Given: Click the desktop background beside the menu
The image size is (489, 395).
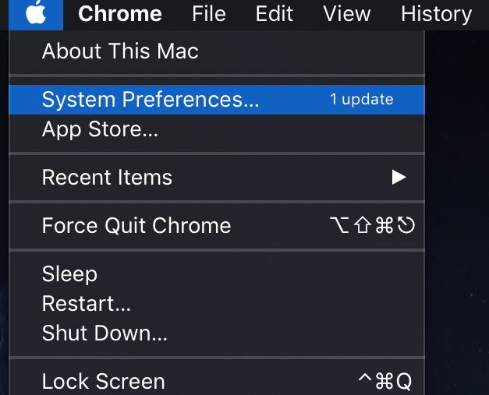Looking at the screenshot, I should (x=457, y=212).
